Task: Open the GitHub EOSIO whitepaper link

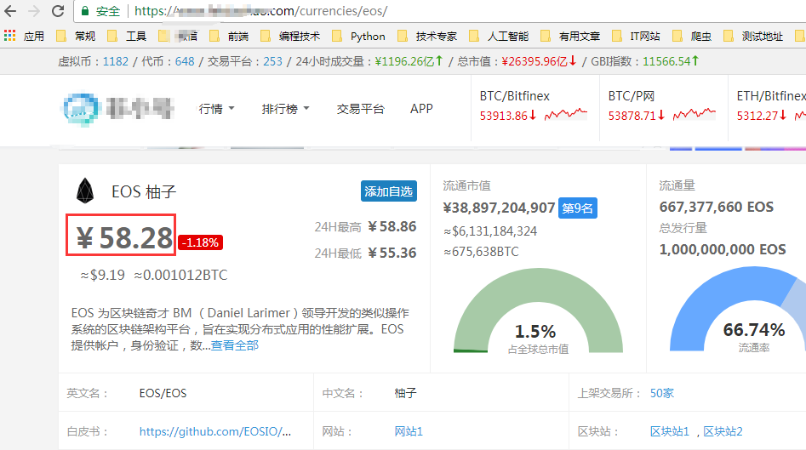Action: [x=214, y=431]
